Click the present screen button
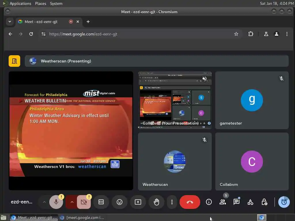Screen dimensions: 295x221 pyautogui.click(x=138, y=202)
